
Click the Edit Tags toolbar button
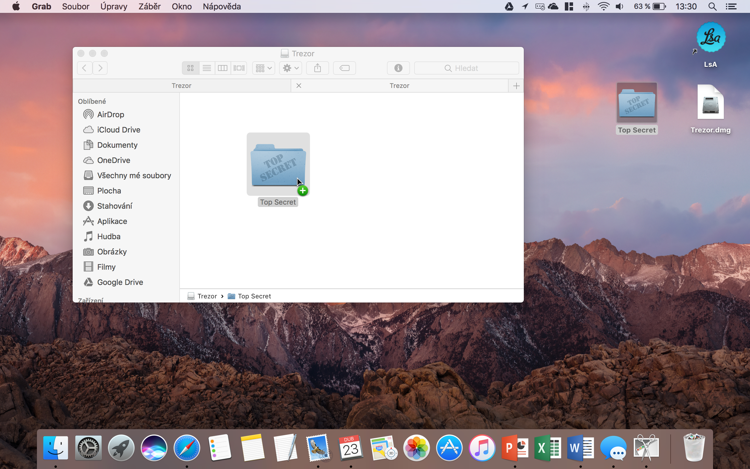point(344,68)
